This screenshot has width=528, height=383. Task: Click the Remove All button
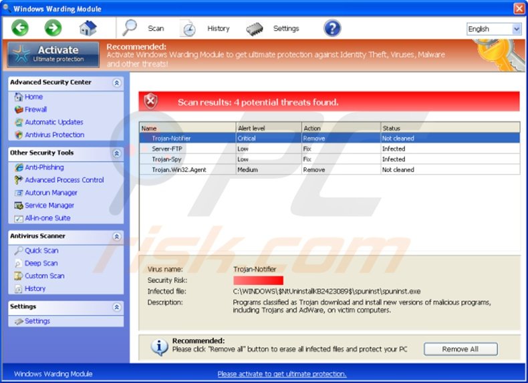pos(460,349)
